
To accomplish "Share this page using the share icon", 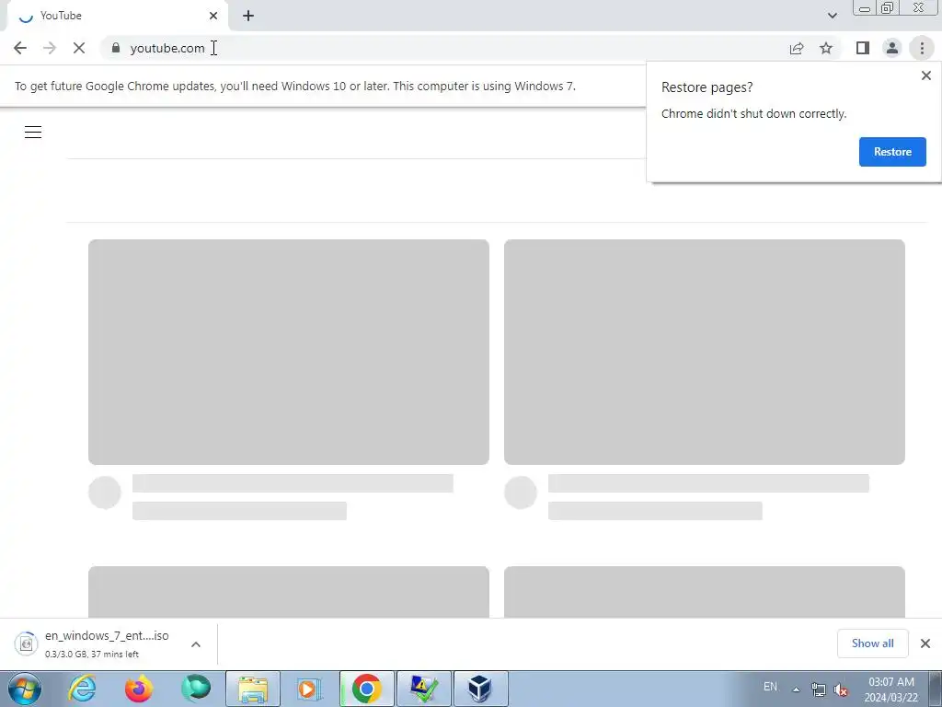I will point(797,48).
